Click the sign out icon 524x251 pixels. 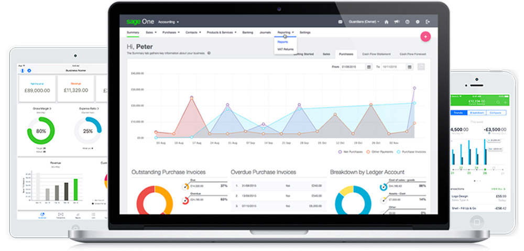click(x=428, y=22)
